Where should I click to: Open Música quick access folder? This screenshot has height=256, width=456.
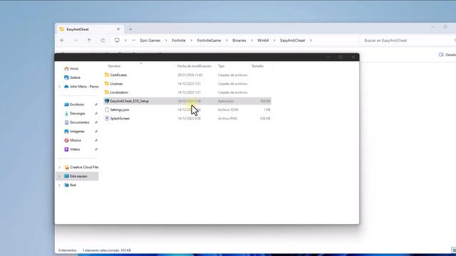(x=73, y=140)
